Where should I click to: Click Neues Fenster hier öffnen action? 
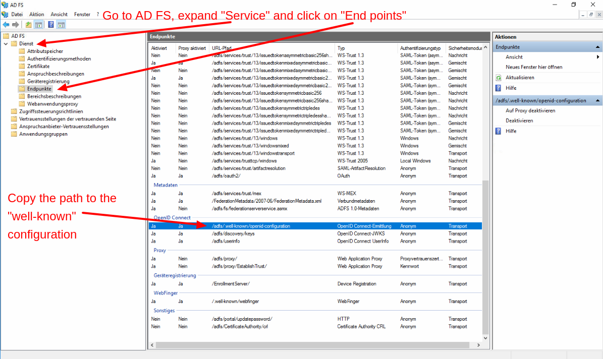534,67
